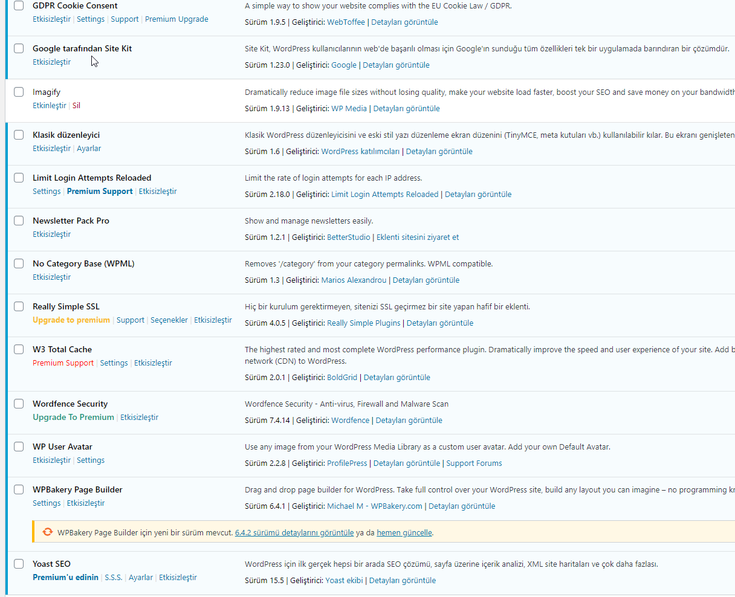
Task: Click Wordfence Upgrade To Premium link
Action: [x=73, y=417]
